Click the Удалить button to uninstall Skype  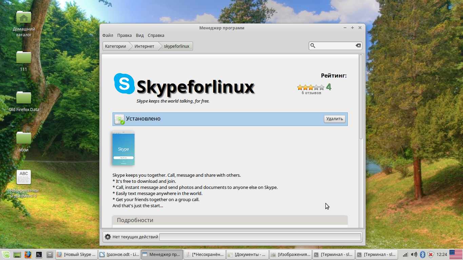335,119
